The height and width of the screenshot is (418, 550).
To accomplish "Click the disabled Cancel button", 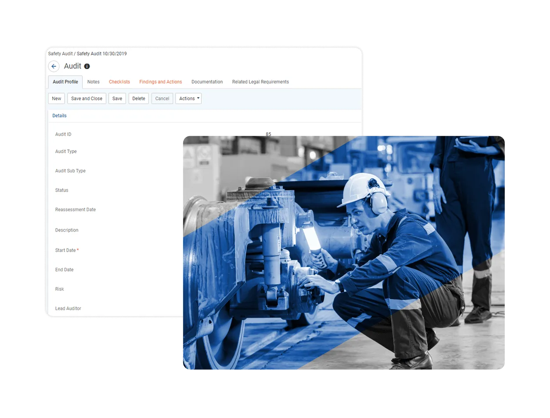I will tap(162, 98).
